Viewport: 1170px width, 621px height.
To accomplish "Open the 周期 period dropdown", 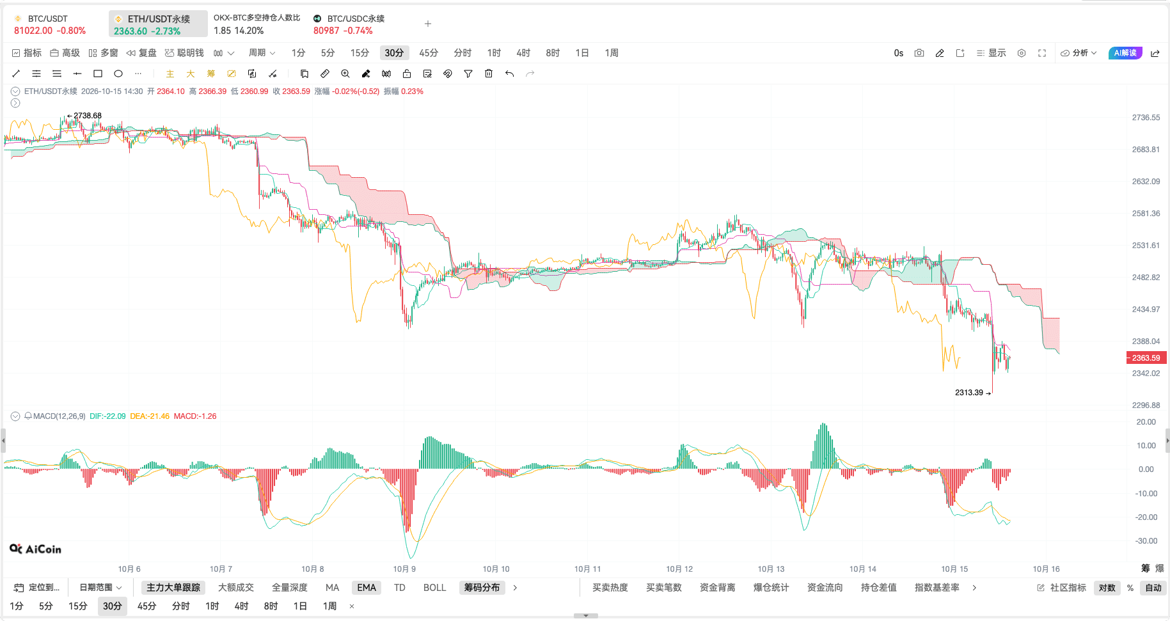I will 262,53.
